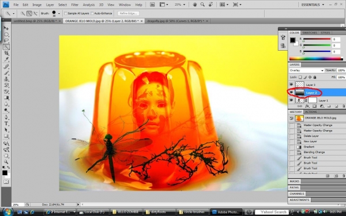Open View Extras dropdown
Viewport: 346px width, 216px height.
point(164,5)
